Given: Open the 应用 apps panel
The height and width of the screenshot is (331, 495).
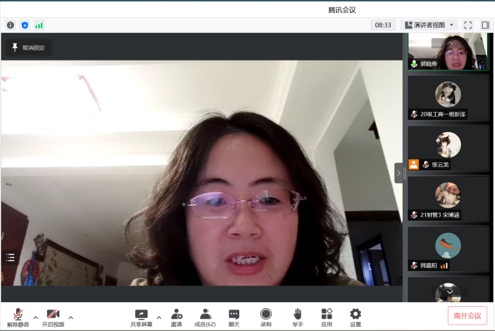Looking at the screenshot, I should 327,317.
